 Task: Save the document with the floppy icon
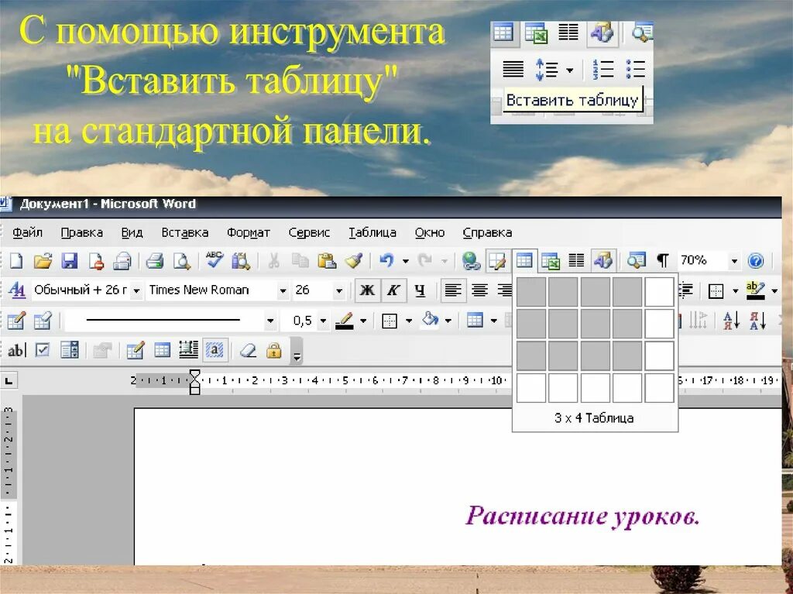[x=69, y=261]
